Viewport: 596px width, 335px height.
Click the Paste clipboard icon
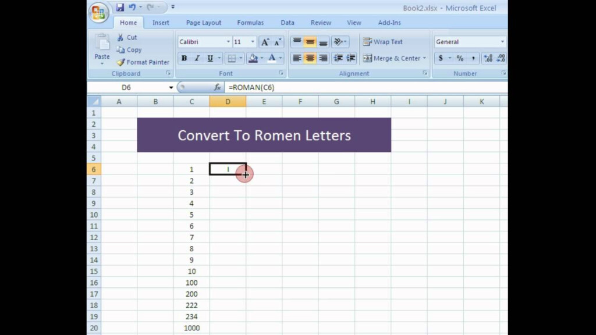pyautogui.click(x=102, y=42)
